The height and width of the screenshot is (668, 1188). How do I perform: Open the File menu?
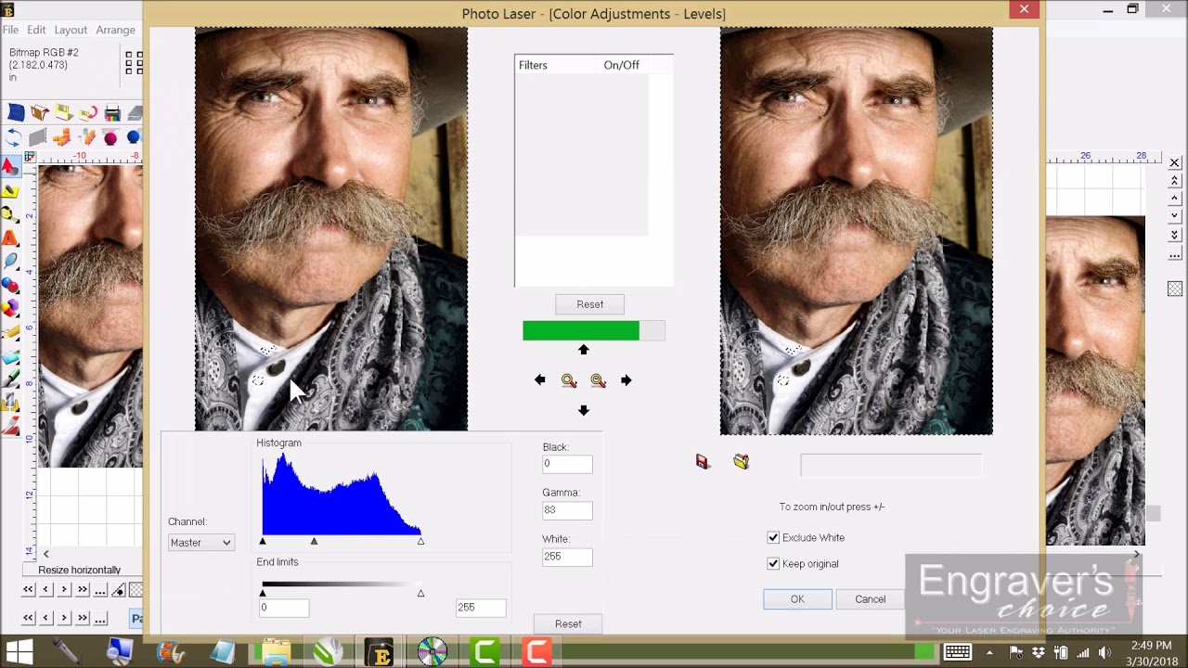pyautogui.click(x=10, y=30)
